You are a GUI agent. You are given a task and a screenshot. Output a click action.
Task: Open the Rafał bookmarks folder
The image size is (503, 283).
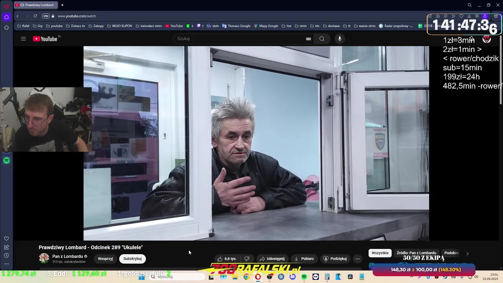(x=23, y=26)
